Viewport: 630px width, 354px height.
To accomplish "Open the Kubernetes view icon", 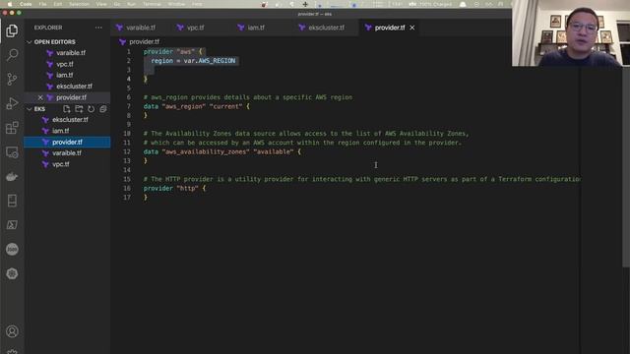I will 12,273.
